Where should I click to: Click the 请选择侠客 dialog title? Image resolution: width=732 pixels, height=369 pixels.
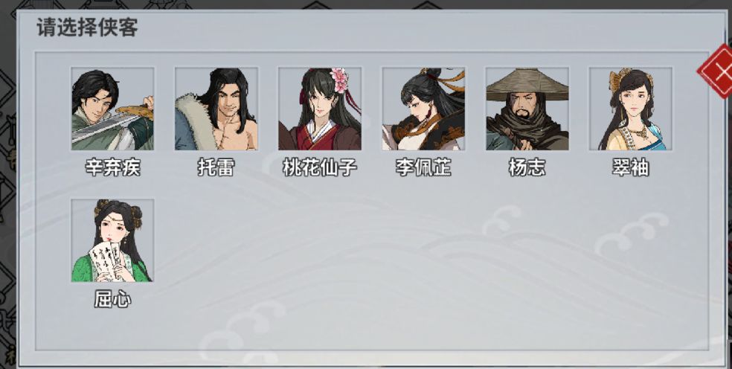tap(87, 28)
